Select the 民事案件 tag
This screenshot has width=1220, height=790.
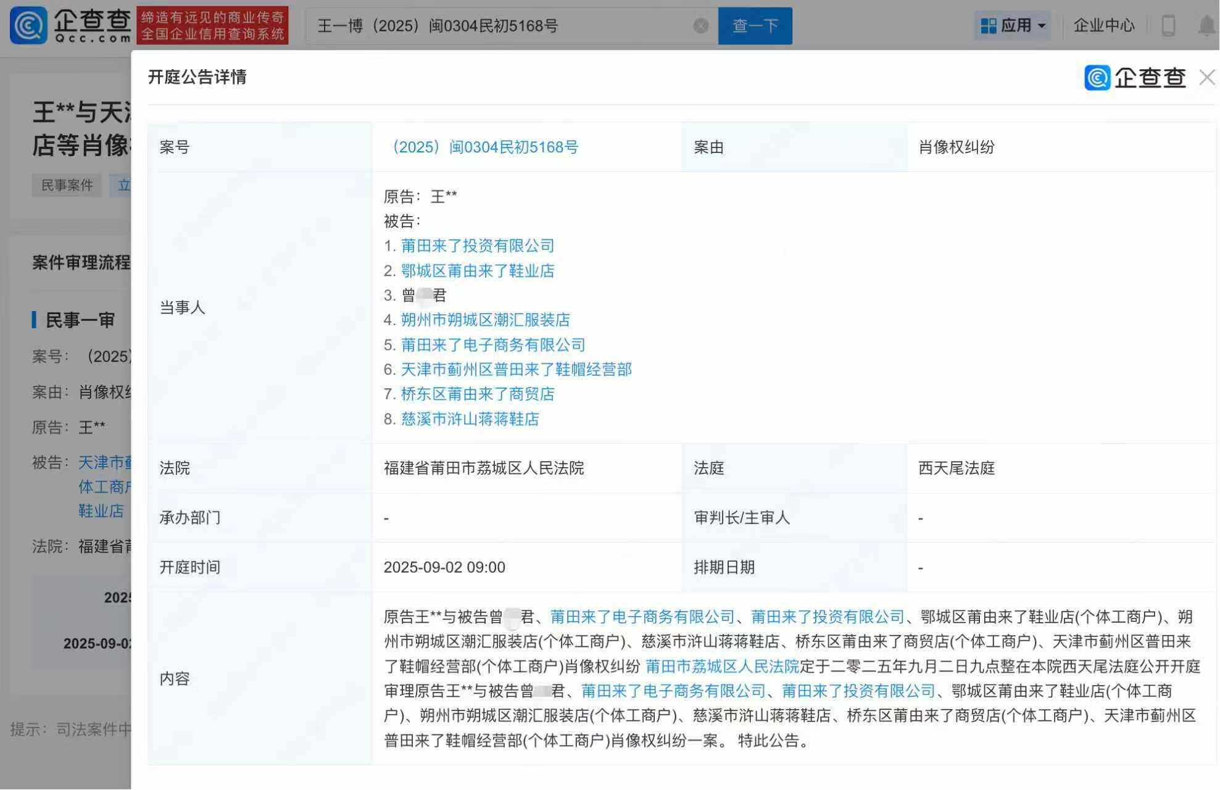point(67,185)
